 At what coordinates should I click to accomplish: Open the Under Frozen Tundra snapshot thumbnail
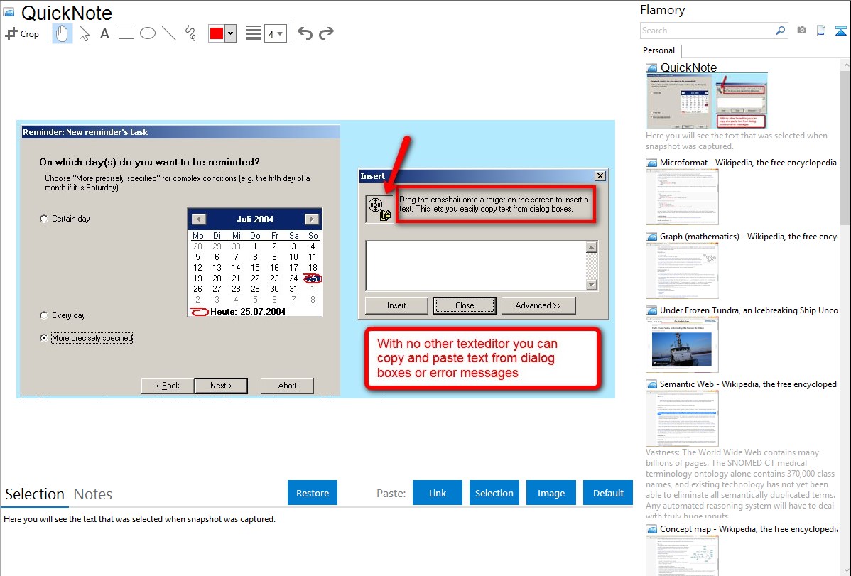[682, 345]
